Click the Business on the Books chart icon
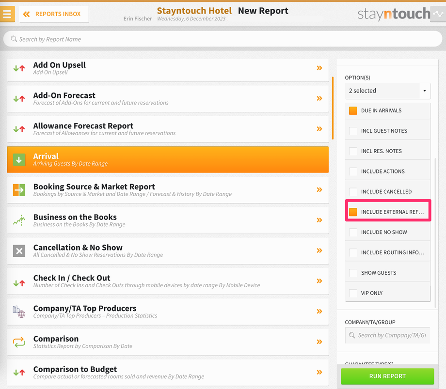This screenshot has width=446, height=389. pos(19,220)
